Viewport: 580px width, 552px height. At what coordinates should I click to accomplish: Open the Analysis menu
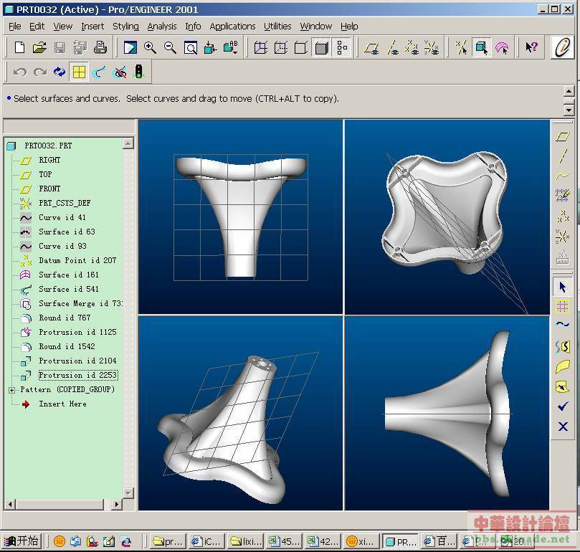point(162,27)
